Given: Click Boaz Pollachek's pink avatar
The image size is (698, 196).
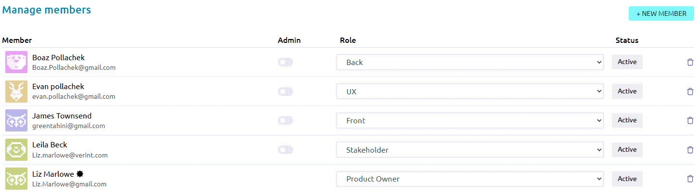Looking at the screenshot, I should (16, 62).
